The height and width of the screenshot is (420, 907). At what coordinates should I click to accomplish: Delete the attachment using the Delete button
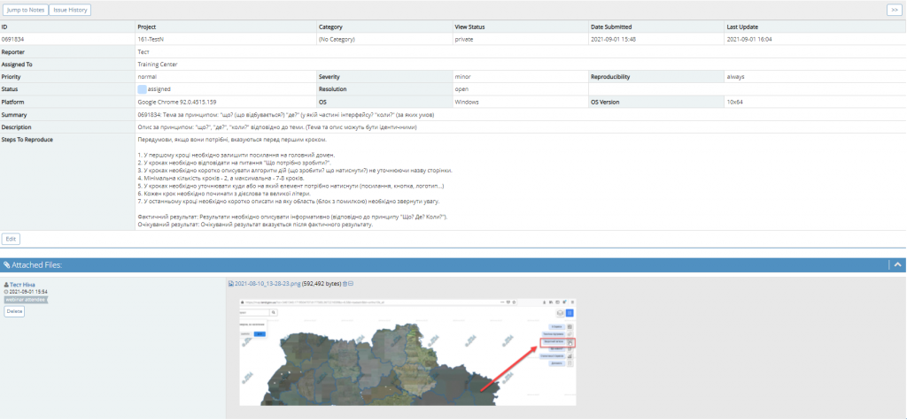pyautogui.click(x=14, y=311)
